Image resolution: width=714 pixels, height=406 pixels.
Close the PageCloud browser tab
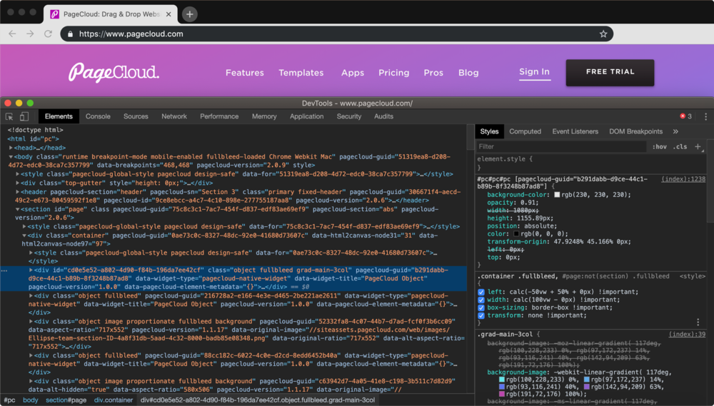[169, 14]
